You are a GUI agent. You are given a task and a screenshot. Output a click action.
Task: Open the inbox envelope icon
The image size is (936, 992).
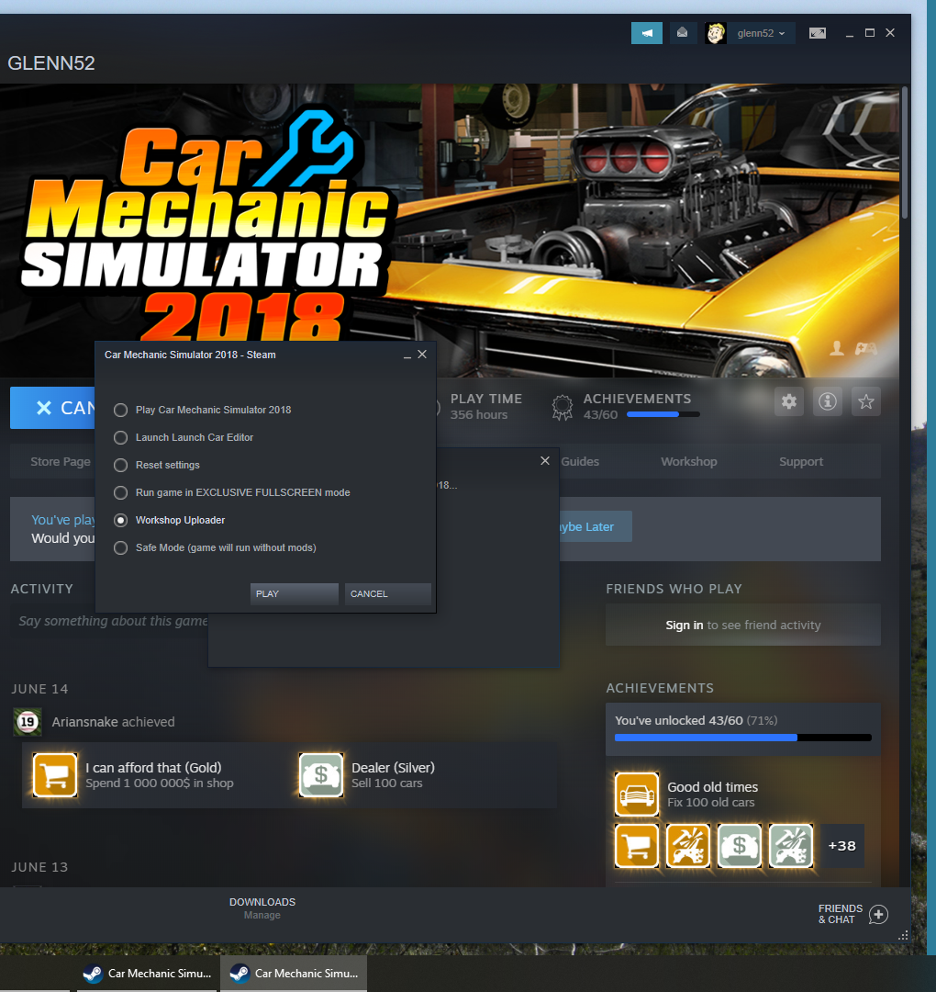(x=683, y=33)
